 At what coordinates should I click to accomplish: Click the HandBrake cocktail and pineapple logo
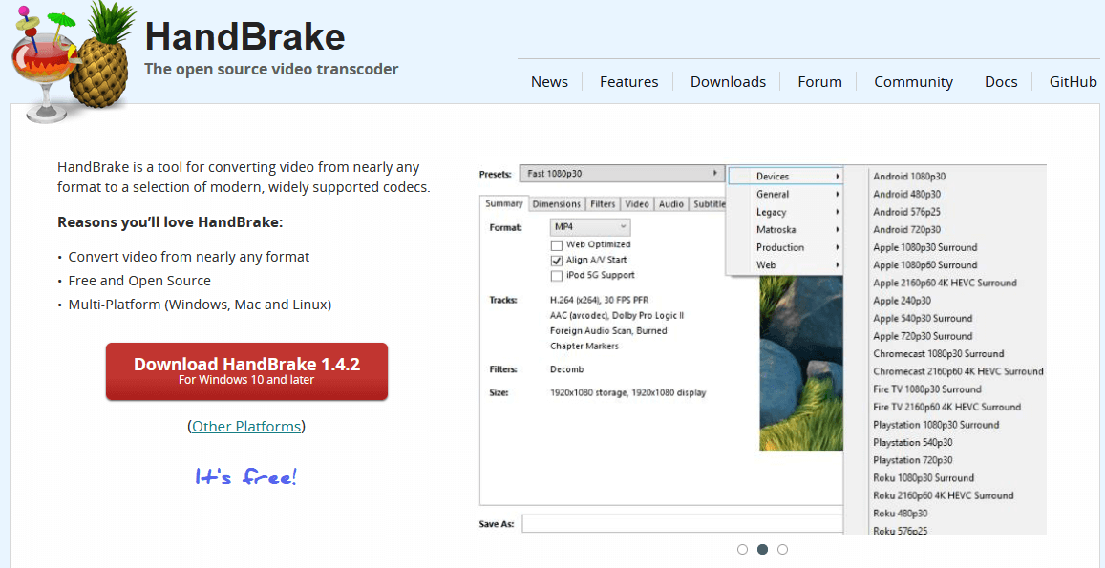[74, 62]
